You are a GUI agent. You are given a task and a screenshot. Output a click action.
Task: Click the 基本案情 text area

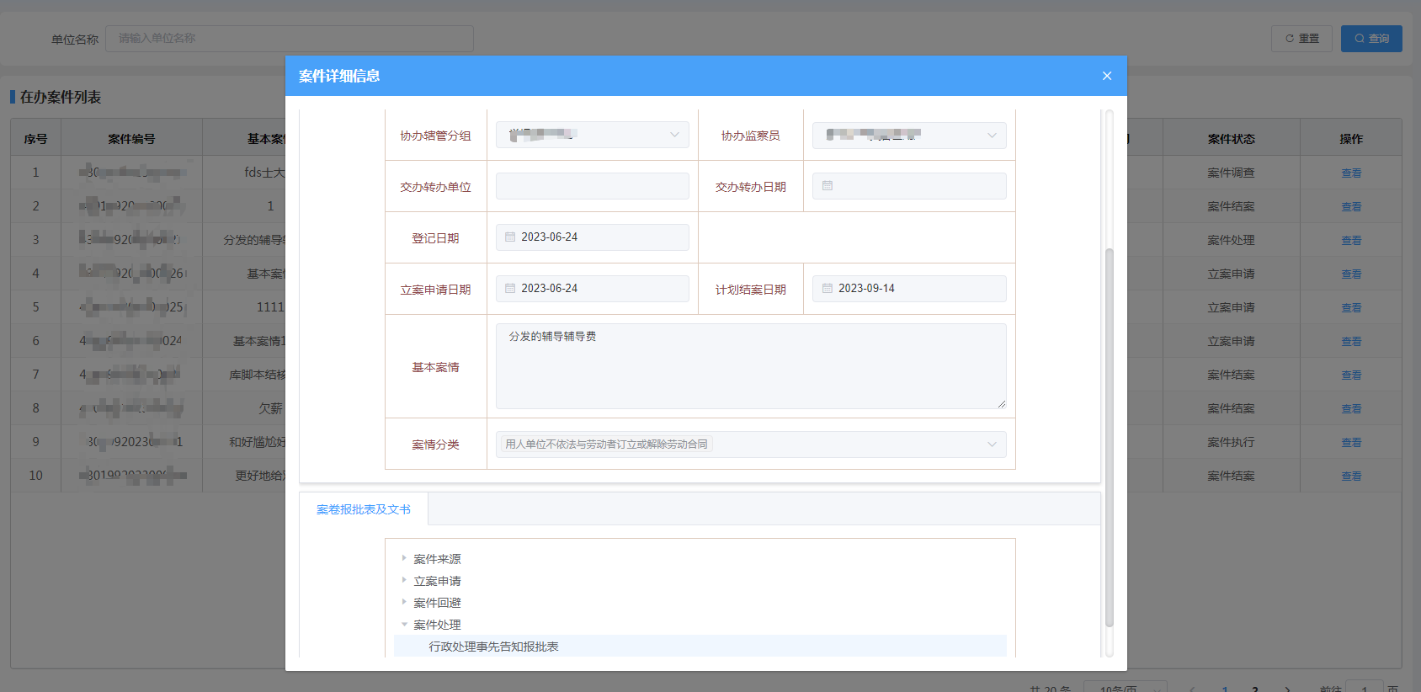pos(751,366)
